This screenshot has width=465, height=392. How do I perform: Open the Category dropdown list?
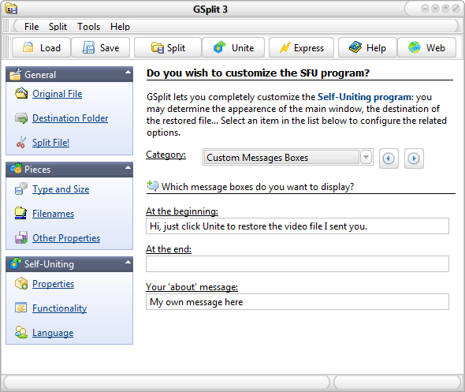pos(366,157)
